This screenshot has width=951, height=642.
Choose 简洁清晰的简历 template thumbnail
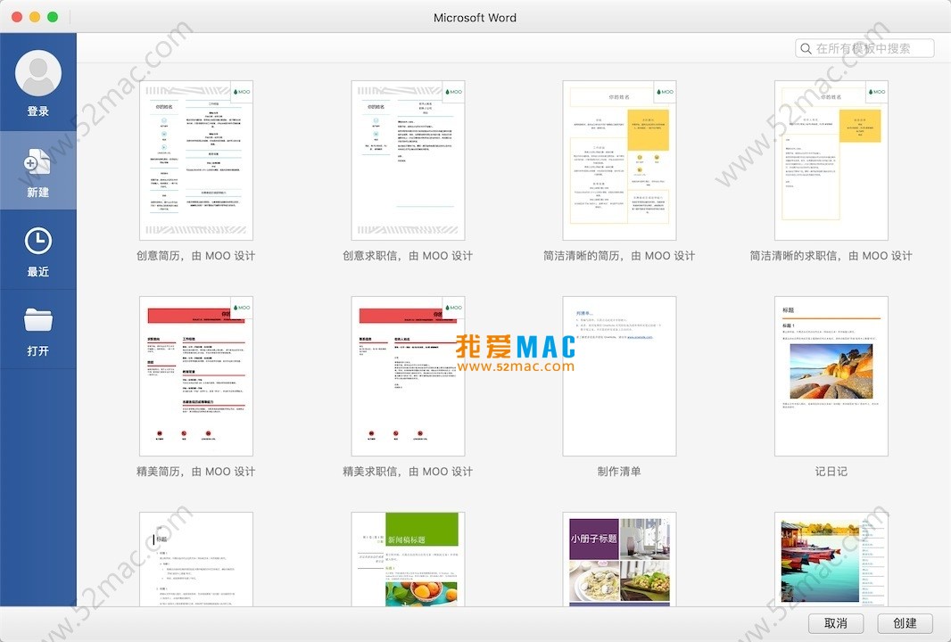619,160
